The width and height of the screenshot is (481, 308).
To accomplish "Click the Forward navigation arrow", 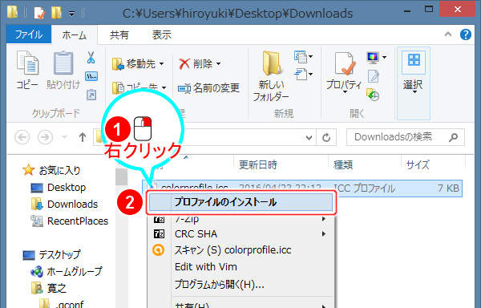I will click(45, 137).
